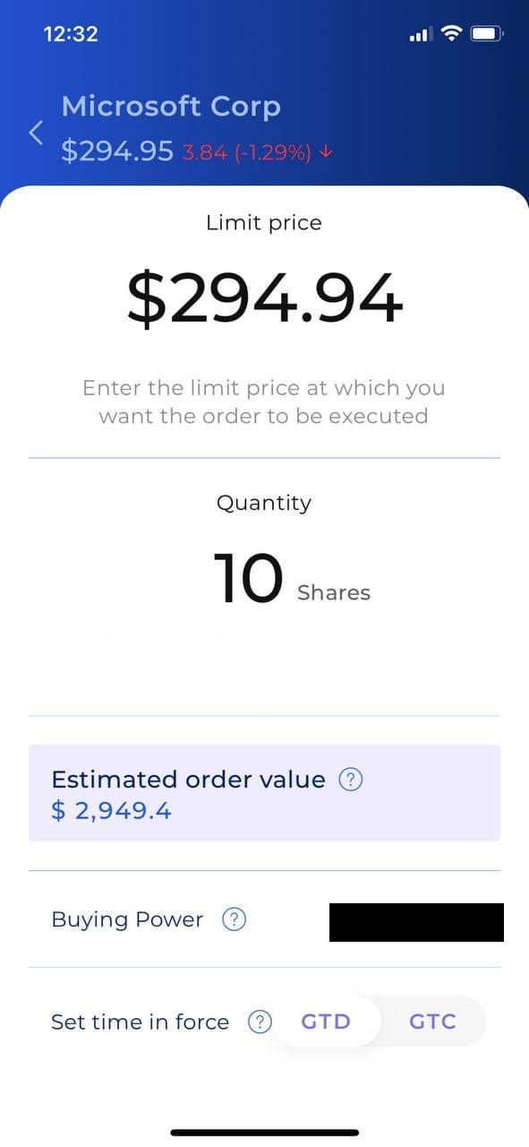Image resolution: width=529 pixels, height=1147 pixels.
Task: Tap the Microsoft Corp stock title
Action: 171,107
